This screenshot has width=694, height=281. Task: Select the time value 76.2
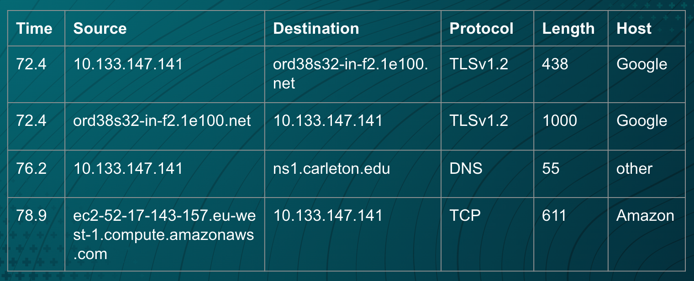[31, 169]
